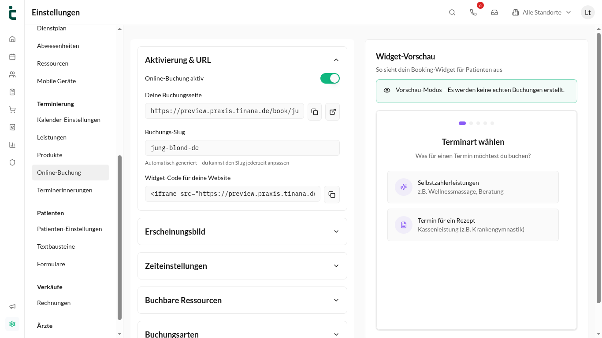Click the Widget-Code iframe field
Screen dimensions: 602x338
(233, 194)
